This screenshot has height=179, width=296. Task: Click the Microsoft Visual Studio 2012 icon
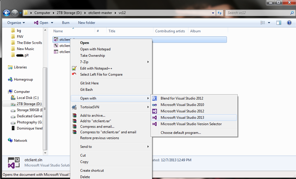point(155,111)
